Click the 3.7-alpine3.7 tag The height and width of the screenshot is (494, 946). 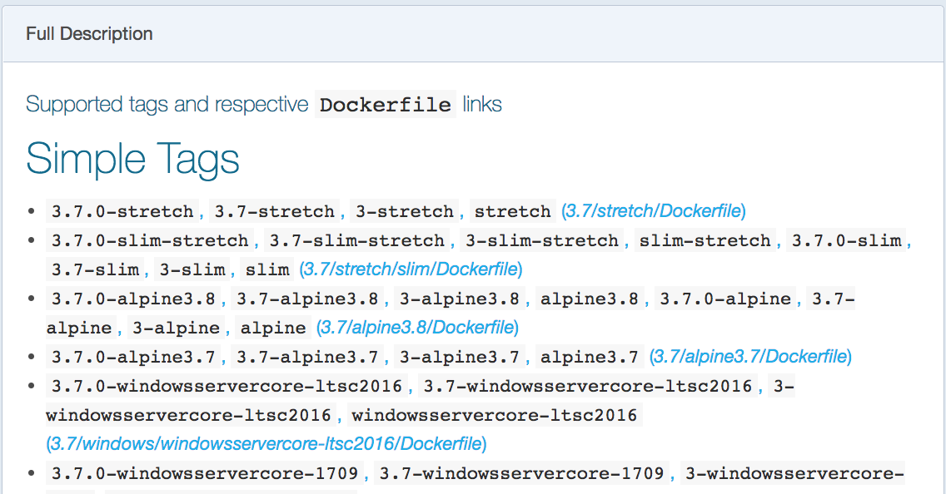[307, 357]
